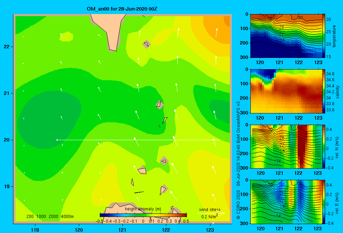This screenshot has height=233, width=343.
Task: Click latitude tick label 21 on main map
Action: [7, 93]
